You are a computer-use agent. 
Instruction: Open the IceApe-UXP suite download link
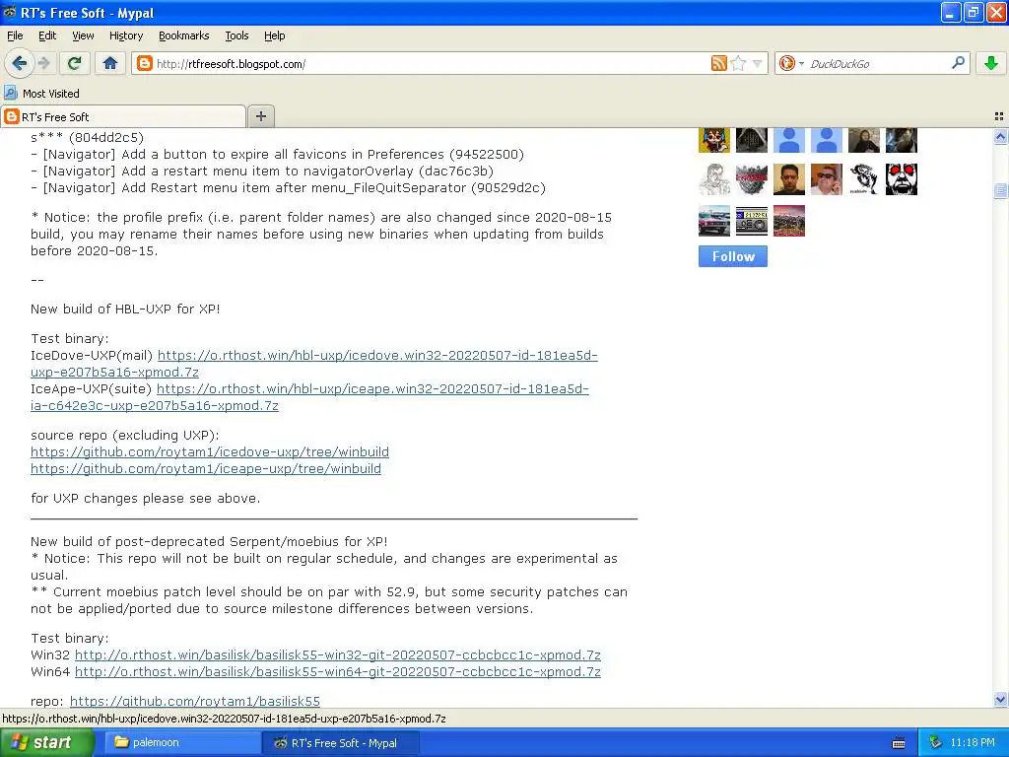(372, 388)
